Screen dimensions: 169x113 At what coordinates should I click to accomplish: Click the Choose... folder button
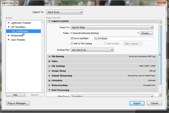pos(146,33)
